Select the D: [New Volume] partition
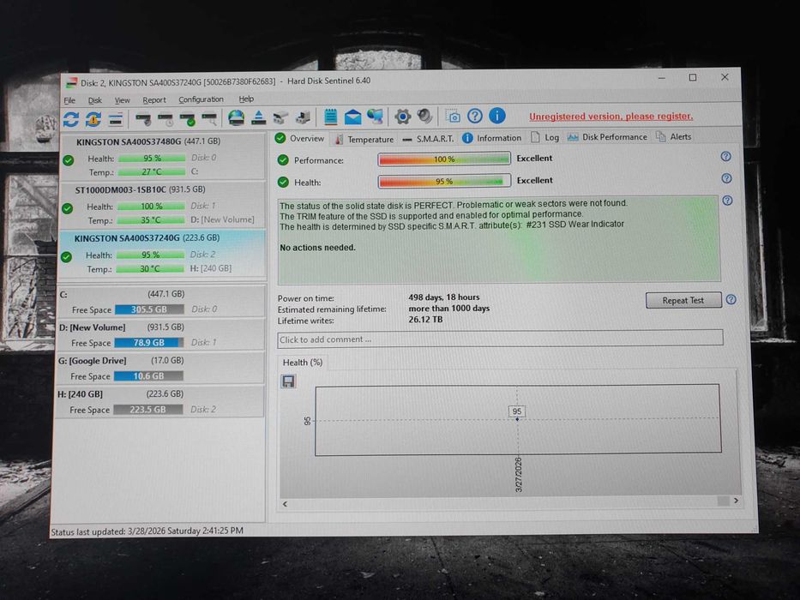The height and width of the screenshot is (600, 800). (159, 334)
